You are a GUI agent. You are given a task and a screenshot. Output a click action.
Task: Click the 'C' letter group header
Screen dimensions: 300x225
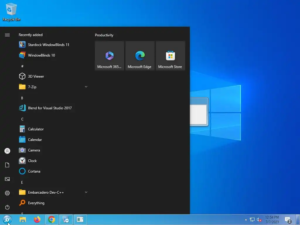pos(22,119)
